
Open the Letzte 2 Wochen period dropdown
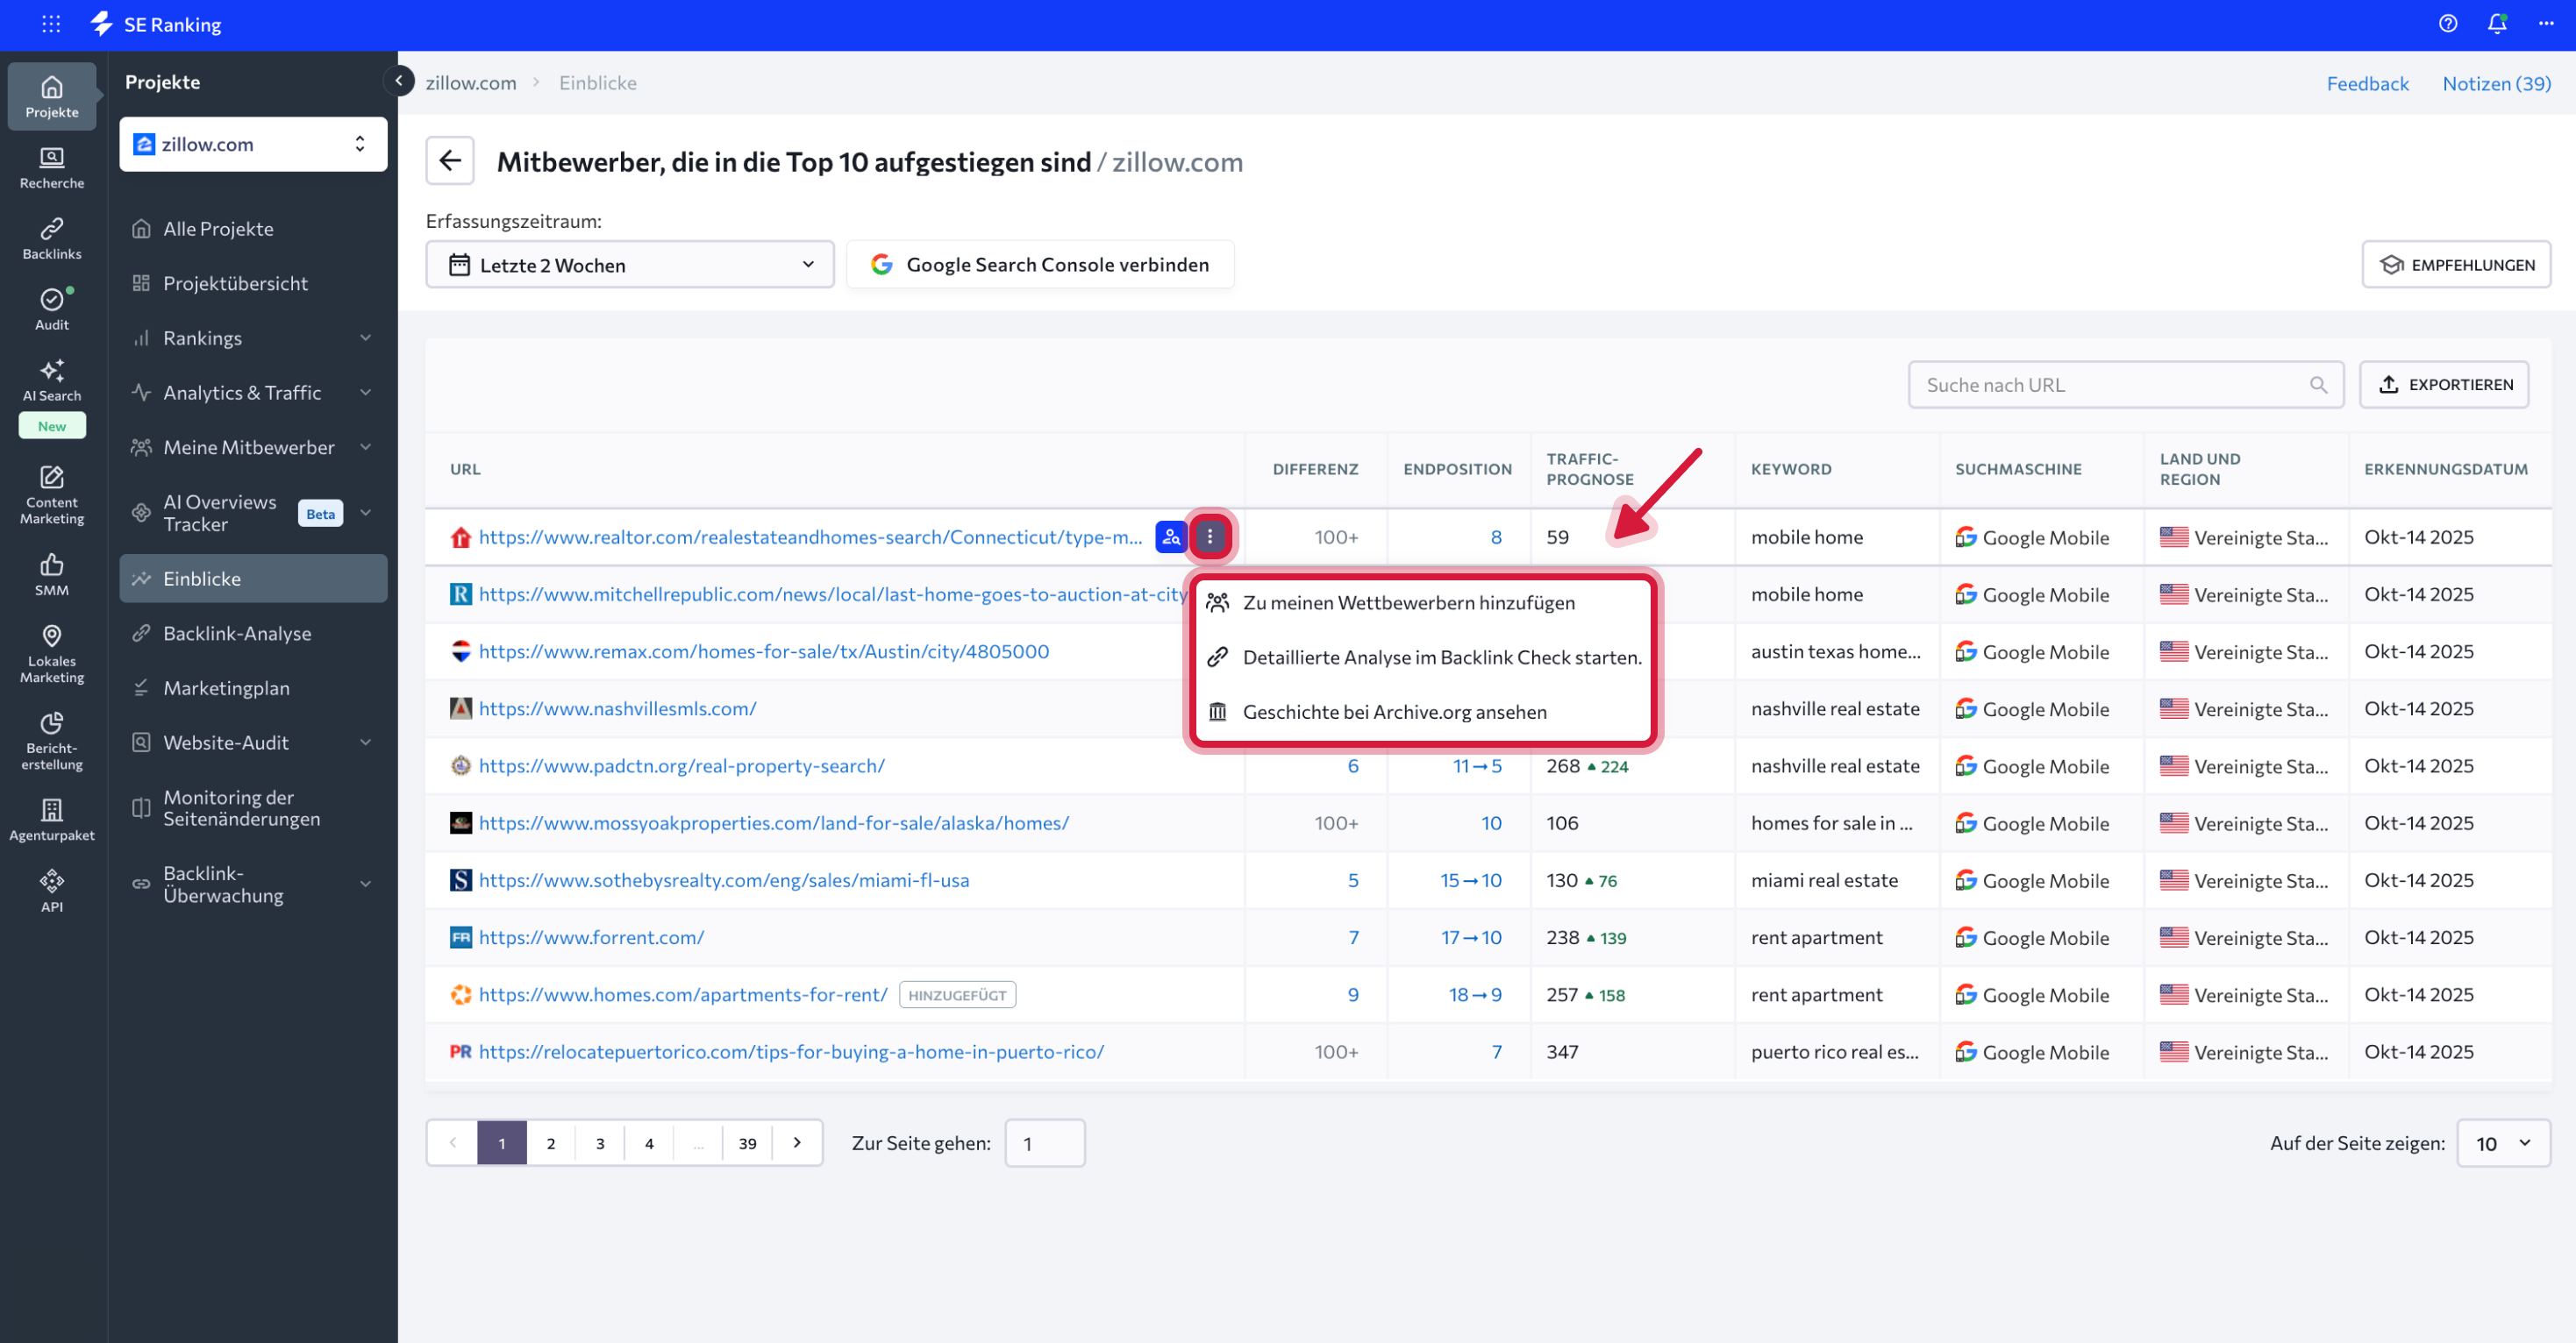click(629, 265)
